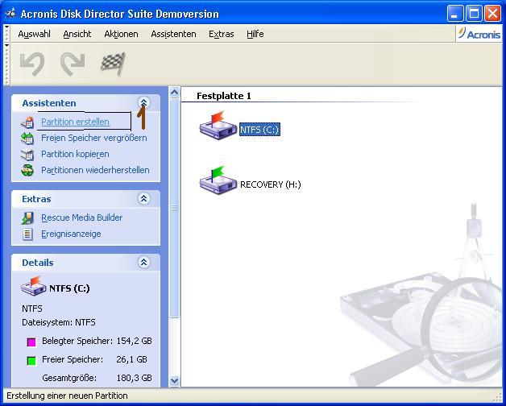Click the menu bar grip handle
Viewport: 506px width, 406px height.
coord(6,34)
